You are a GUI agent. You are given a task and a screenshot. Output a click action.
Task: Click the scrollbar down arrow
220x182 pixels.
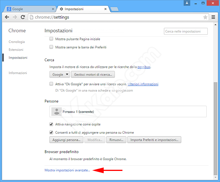coord(215,177)
